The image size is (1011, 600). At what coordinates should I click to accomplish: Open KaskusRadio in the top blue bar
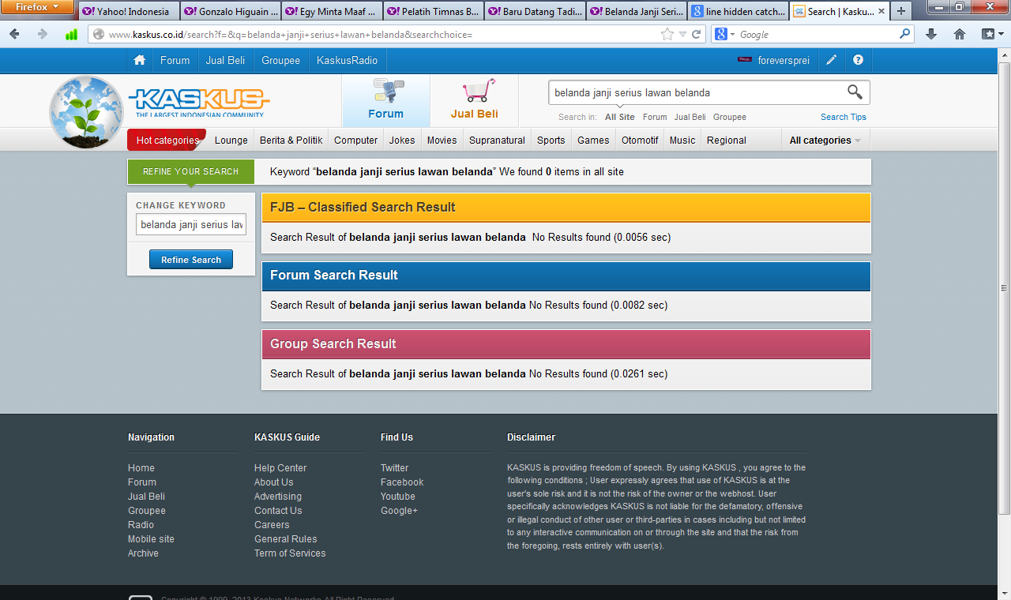pos(347,60)
